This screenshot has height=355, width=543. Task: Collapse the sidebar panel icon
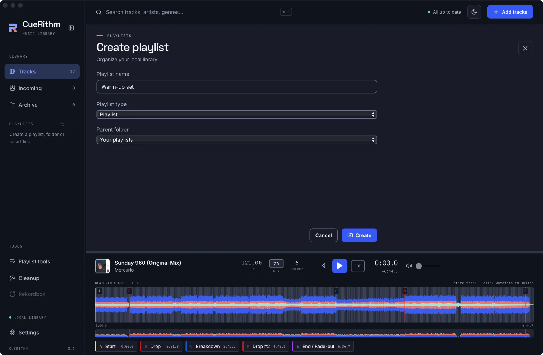click(x=71, y=28)
